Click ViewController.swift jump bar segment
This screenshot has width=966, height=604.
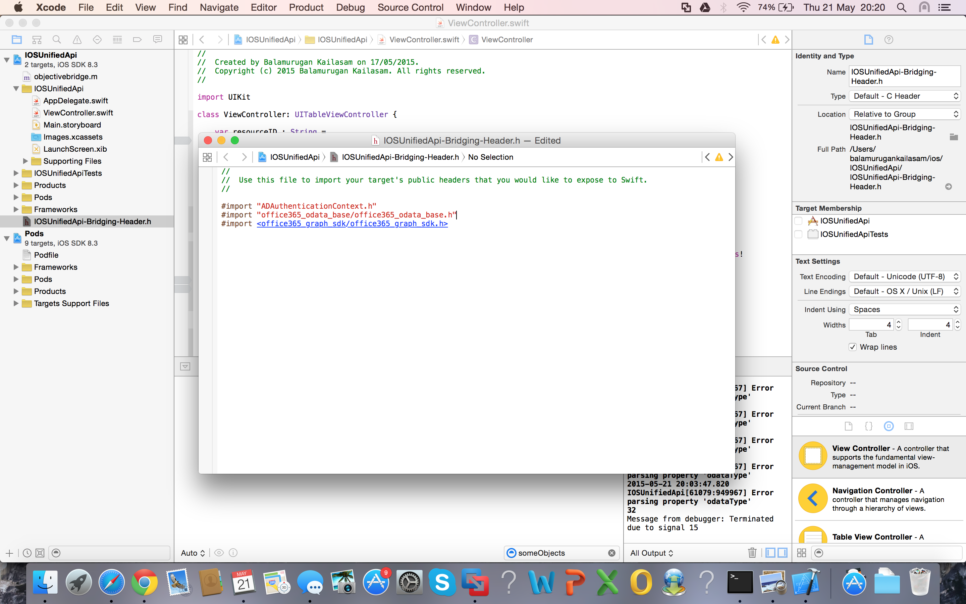[424, 40]
